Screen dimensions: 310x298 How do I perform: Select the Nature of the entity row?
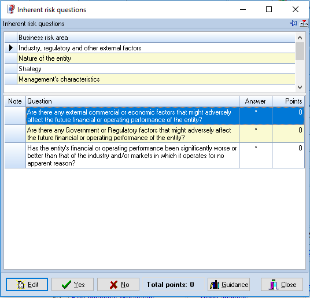click(156, 58)
